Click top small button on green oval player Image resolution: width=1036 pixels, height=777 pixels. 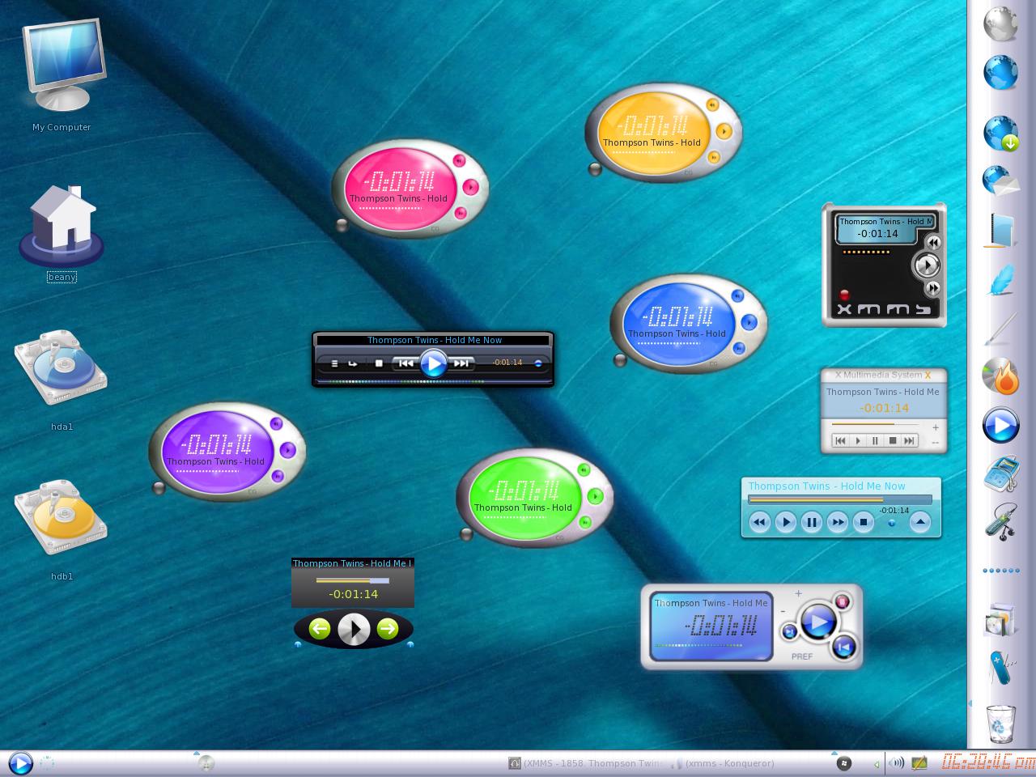click(x=583, y=469)
